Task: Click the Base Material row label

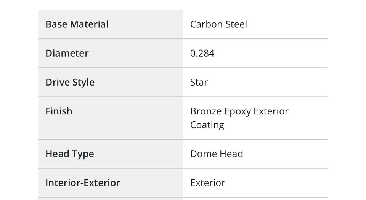Action: click(x=77, y=24)
